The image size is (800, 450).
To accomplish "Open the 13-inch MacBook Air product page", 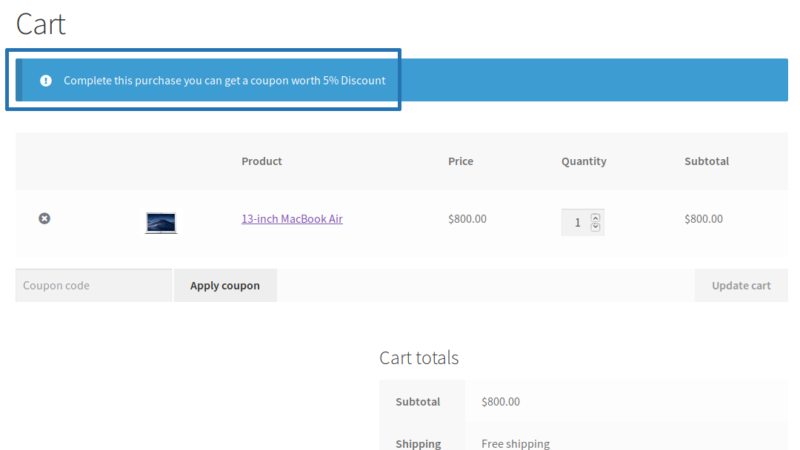I will [292, 218].
